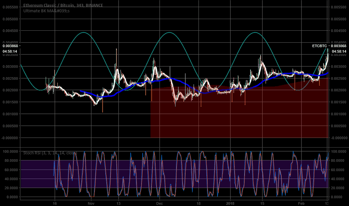Image resolution: width=349 pixels, height=206 pixels.
Task: Select 0.003000 on the right price axis
Action: pyautogui.click(x=339, y=67)
